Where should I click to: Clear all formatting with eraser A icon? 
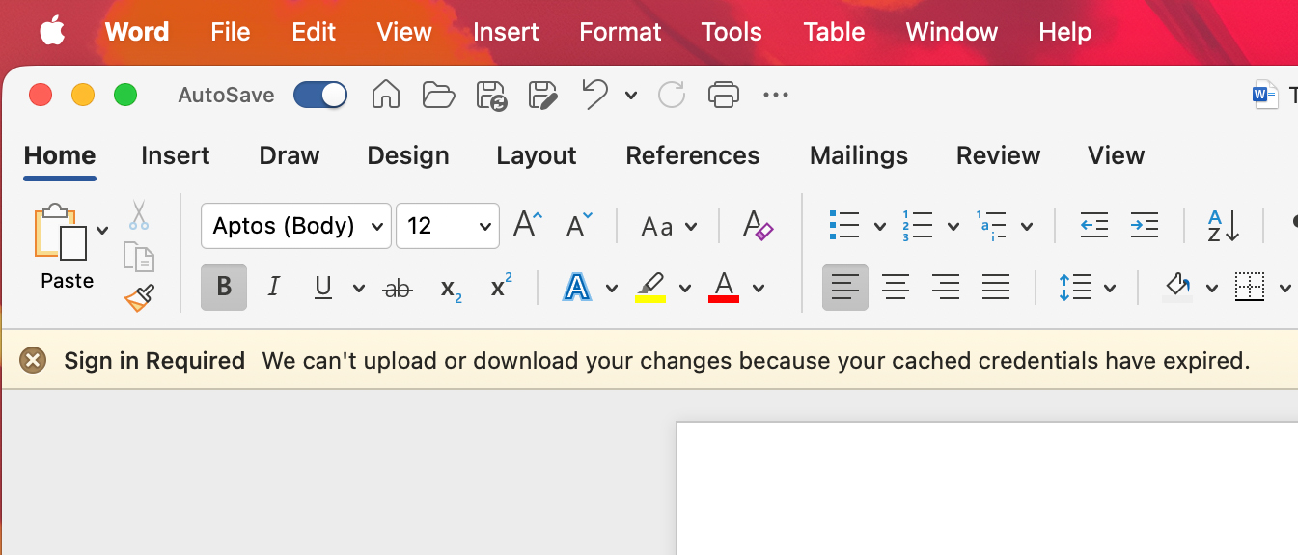758,226
